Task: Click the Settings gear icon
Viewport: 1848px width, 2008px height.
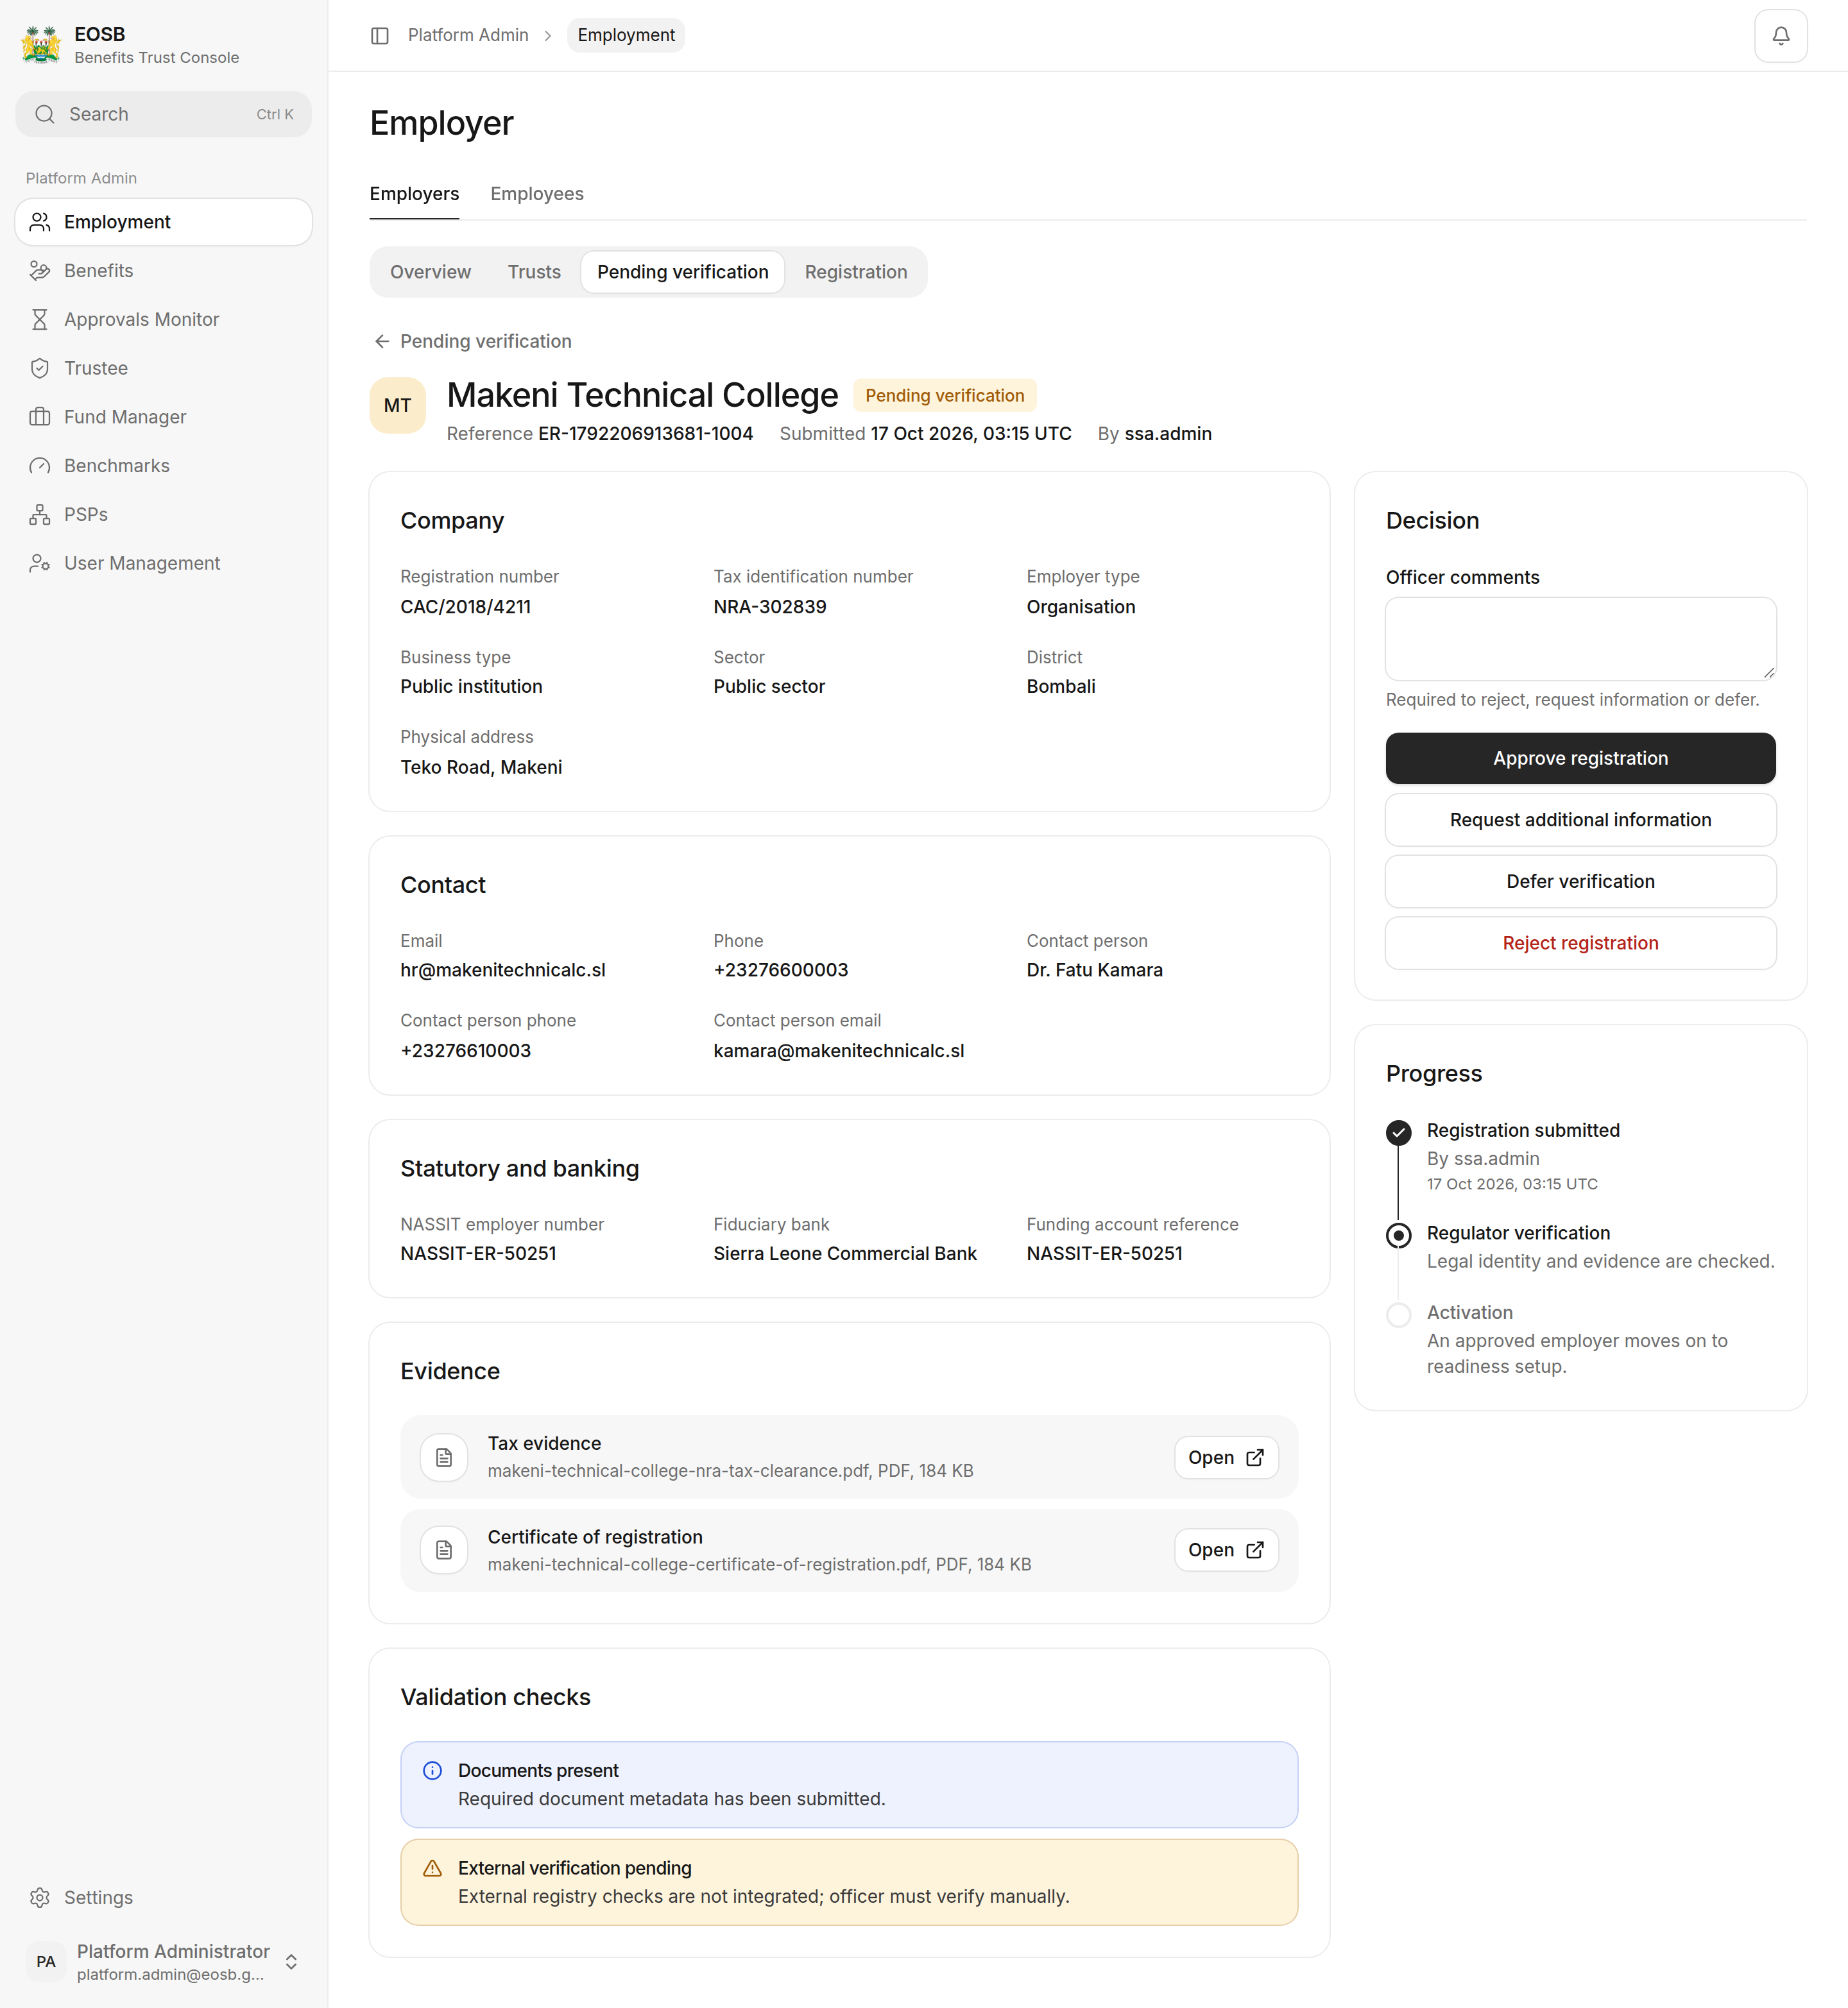Action: point(40,1898)
